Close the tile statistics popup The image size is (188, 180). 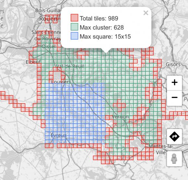[x=146, y=13]
